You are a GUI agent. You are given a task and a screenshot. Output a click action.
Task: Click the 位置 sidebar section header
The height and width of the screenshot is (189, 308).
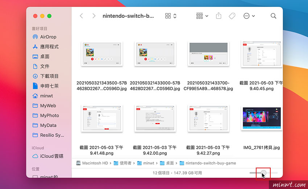point(36,169)
